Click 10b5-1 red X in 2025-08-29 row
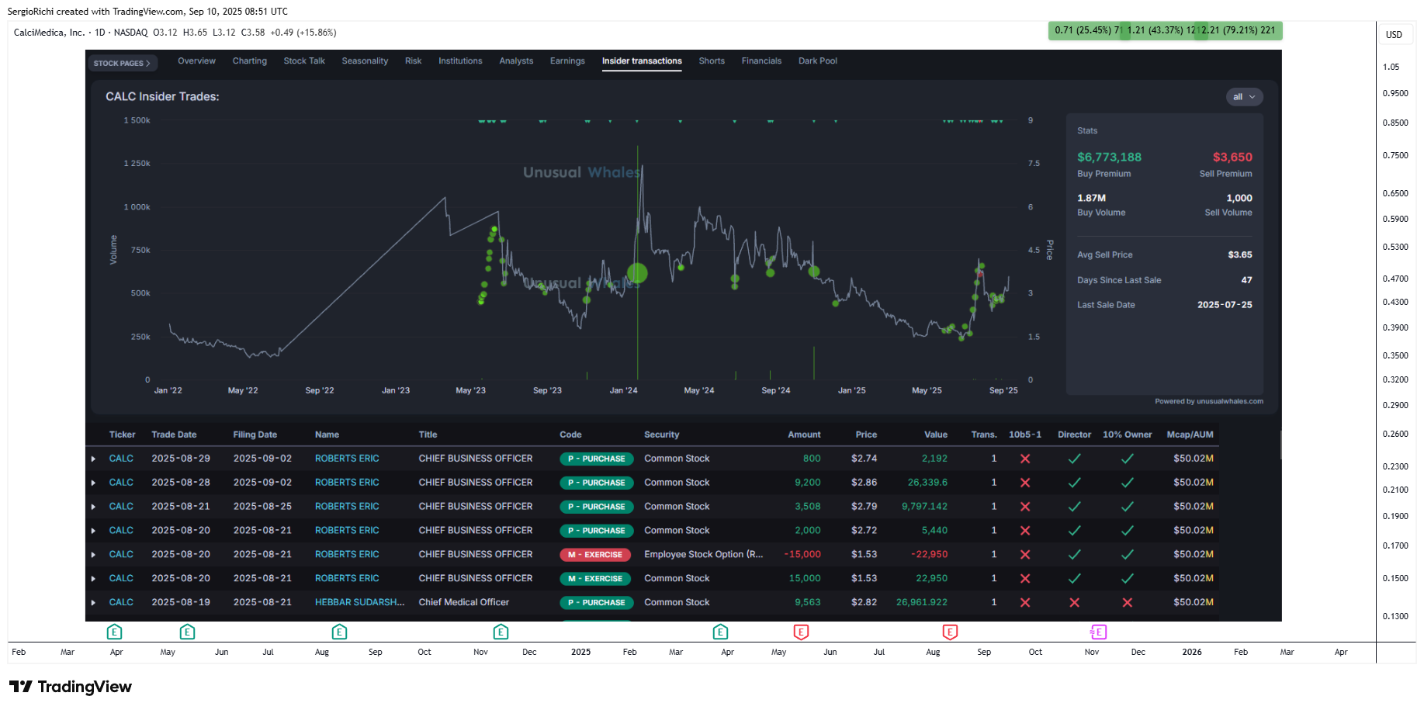 coord(1025,459)
